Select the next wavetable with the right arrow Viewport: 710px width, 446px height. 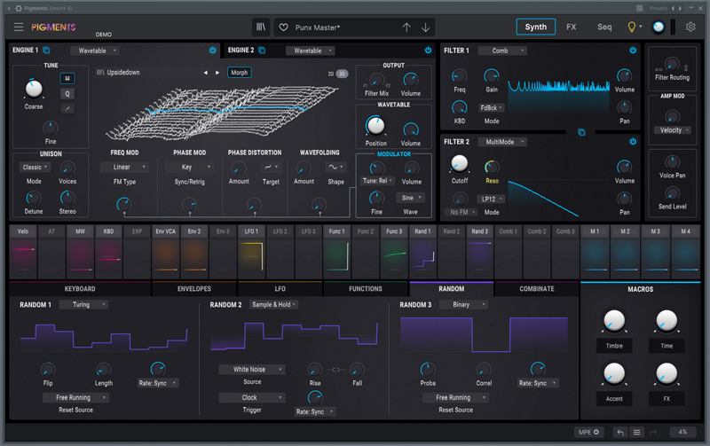217,73
